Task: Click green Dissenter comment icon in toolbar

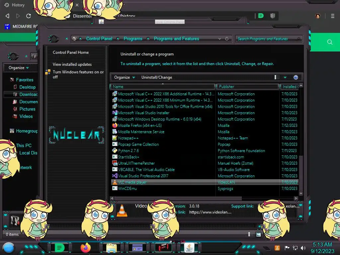Action: pos(261,16)
